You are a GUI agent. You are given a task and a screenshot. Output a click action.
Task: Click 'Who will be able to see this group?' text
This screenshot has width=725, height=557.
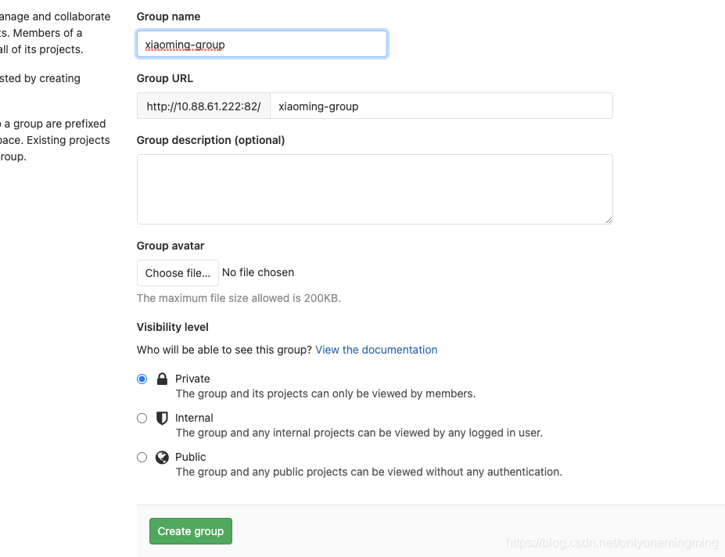pyautogui.click(x=224, y=350)
